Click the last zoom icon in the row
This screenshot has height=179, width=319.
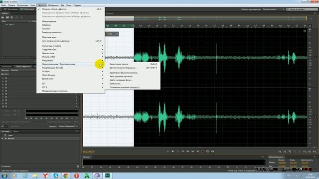pos(315,152)
